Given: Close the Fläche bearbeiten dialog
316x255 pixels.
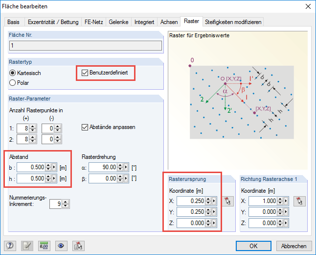Looking at the screenshot, I should coord(308,6).
